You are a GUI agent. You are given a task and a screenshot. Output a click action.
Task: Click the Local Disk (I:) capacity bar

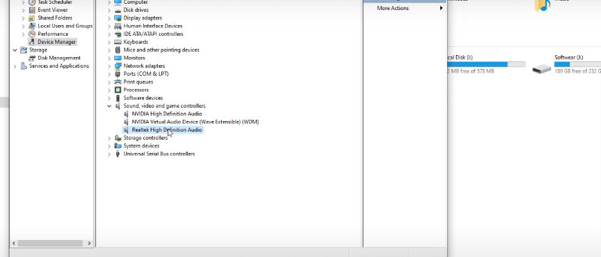click(x=486, y=64)
